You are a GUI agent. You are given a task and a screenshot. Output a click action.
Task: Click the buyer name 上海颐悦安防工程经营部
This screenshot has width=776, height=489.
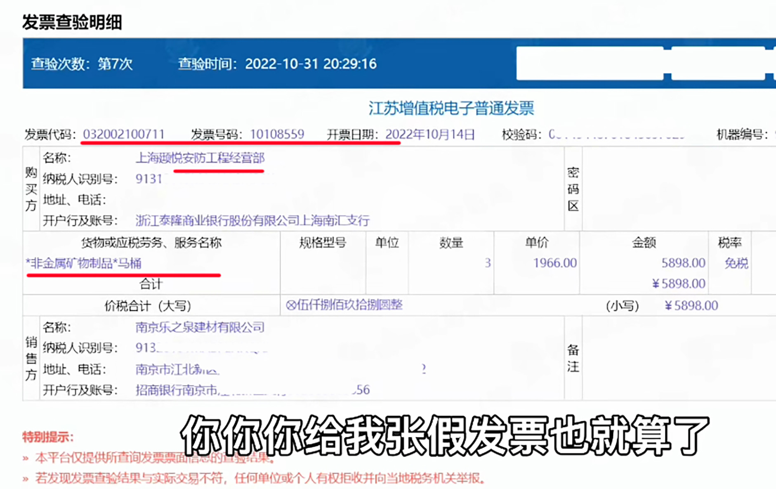tap(200, 158)
